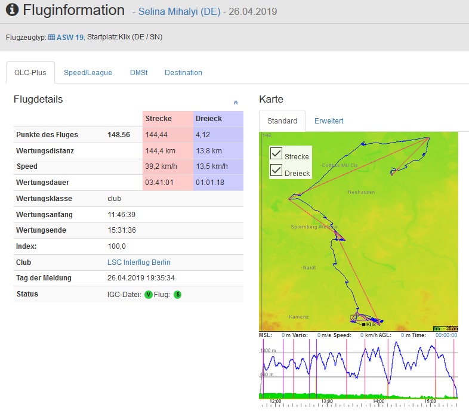The height and width of the screenshot is (417, 469).
Task: Uncheck the Strecke map checkbox
Action: (276, 154)
